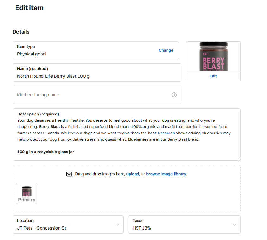Expand the Taxes dropdown chevron
Viewport: 267px width, 240px height.
pos(234,224)
